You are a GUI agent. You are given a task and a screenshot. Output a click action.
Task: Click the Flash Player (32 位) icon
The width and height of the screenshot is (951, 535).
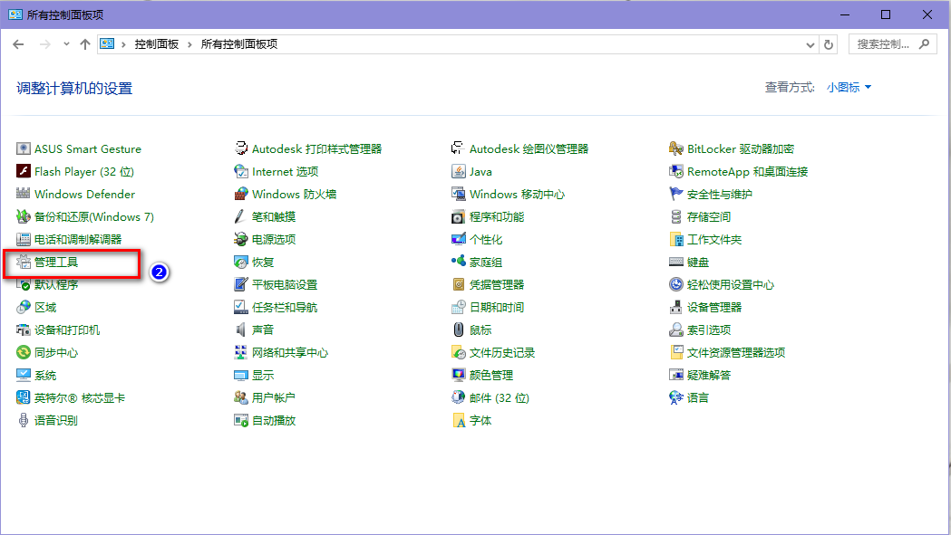[23, 171]
